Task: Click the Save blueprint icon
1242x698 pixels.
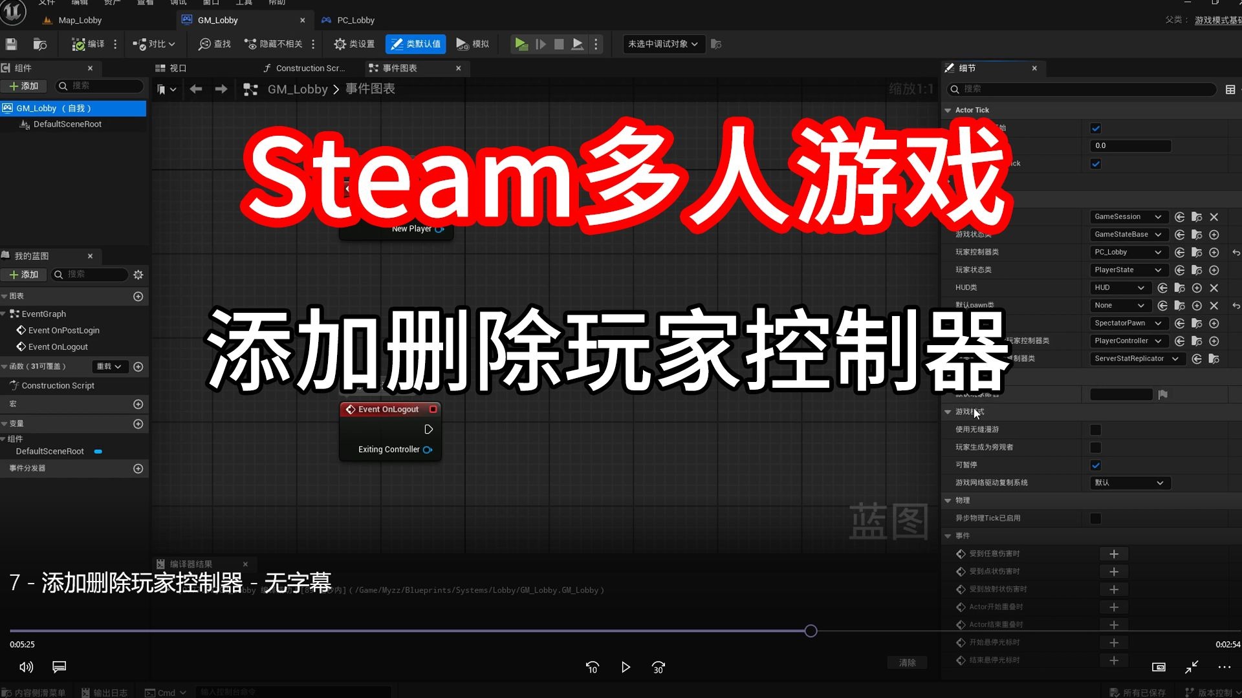Action: (11, 44)
